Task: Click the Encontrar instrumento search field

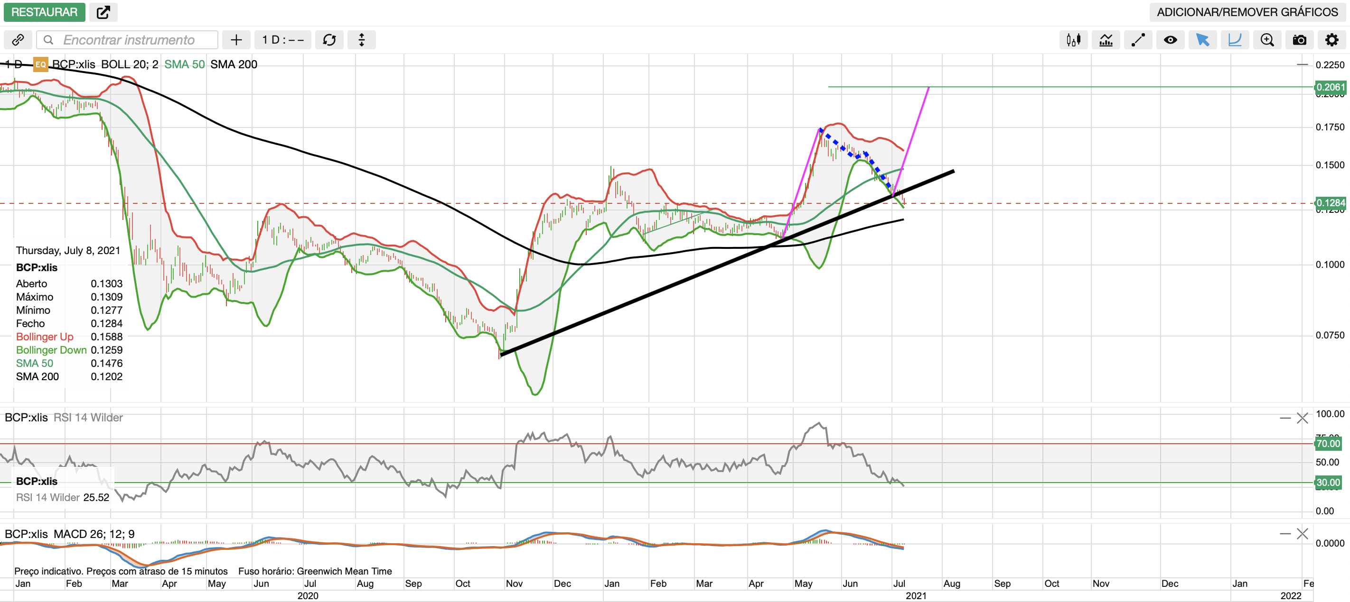Action: [128, 40]
